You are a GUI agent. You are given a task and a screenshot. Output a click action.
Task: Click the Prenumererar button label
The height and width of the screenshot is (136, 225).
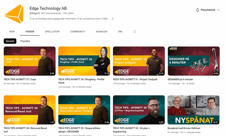point(208,10)
